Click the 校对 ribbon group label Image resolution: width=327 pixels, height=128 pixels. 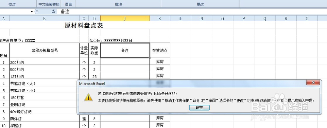click(x=12, y=4)
